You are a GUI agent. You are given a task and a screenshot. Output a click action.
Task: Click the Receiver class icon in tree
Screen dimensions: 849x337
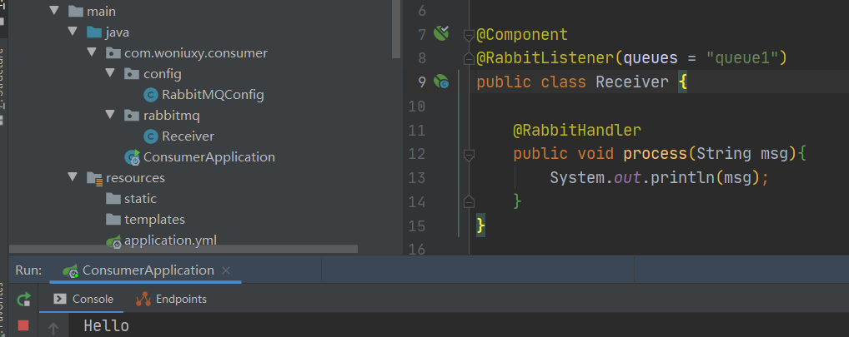pos(150,136)
